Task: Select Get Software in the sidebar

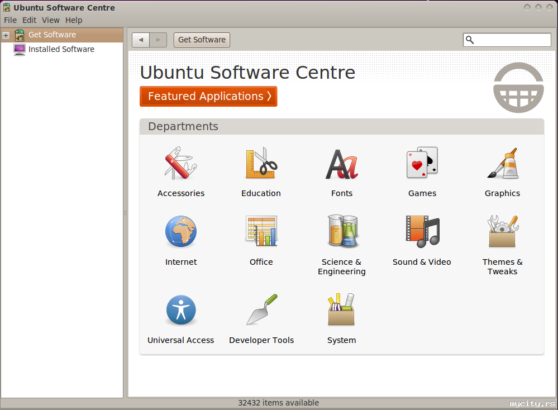Action: [62, 35]
